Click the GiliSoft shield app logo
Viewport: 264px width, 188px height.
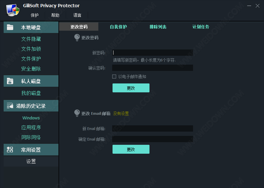[13, 10]
